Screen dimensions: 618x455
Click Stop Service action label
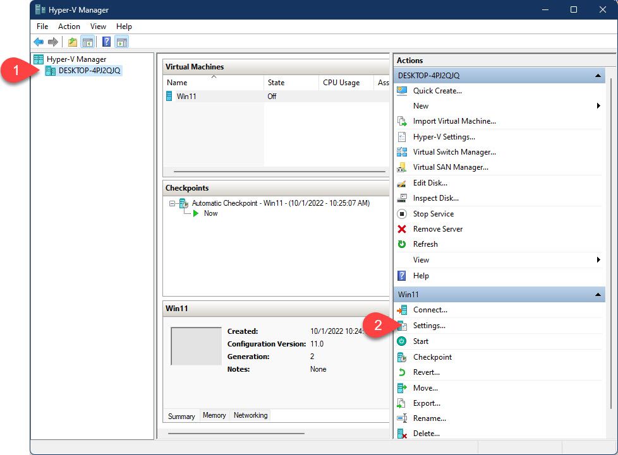pos(433,214)
